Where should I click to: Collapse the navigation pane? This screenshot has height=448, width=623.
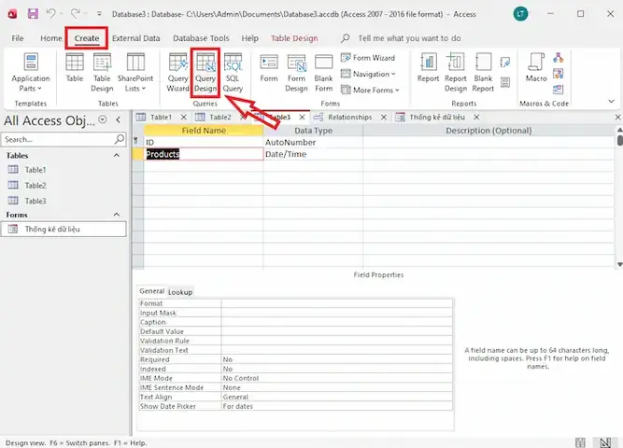(x=119, y=119)
